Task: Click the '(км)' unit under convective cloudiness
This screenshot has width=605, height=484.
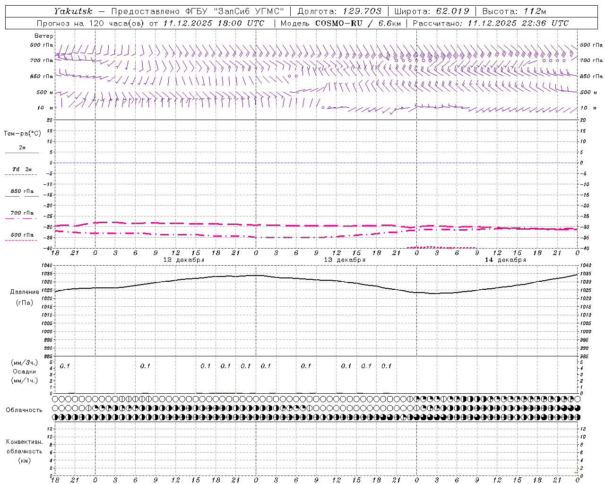Action: 25,460
